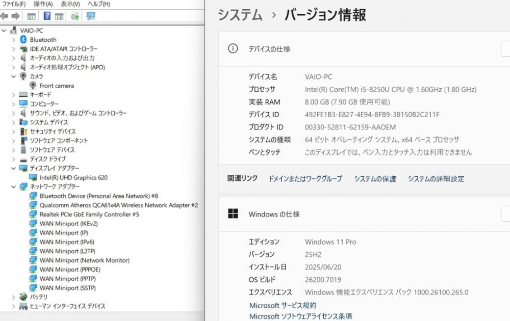
Task: Select Qualcomm Atheros QCA61x4A Wireless Network Adapter #2
Action: pos(119,205)
